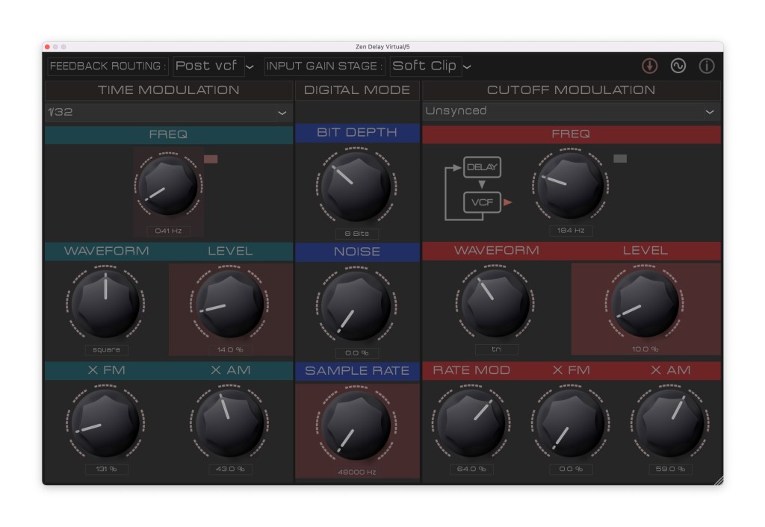765x527 pixels.
Task: Open the info icon at top right
Action: point(706,66)
